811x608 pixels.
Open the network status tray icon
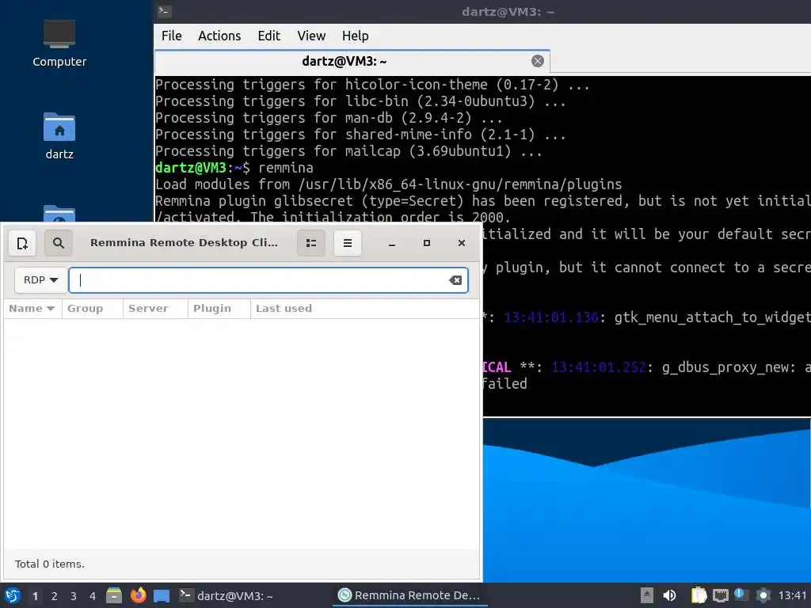pyautogui.click(x=721, y=595)
